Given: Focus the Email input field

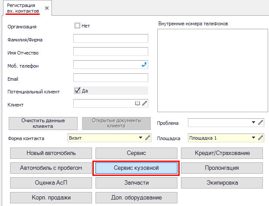Looking at the screenshot, I should tap(111, 78).
